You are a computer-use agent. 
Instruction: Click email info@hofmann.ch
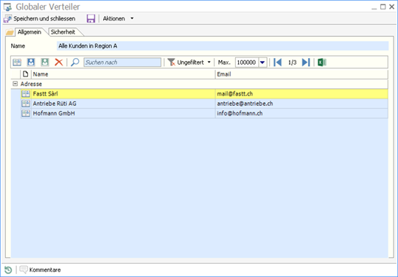(240, 113)
